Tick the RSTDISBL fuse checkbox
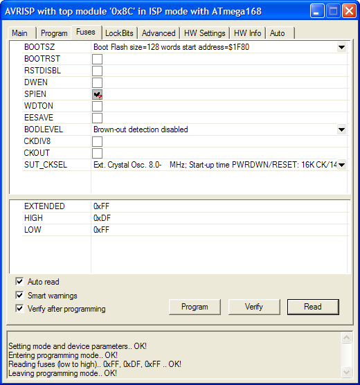This screenshot has width=360, height=385. (x=97, y=71)
